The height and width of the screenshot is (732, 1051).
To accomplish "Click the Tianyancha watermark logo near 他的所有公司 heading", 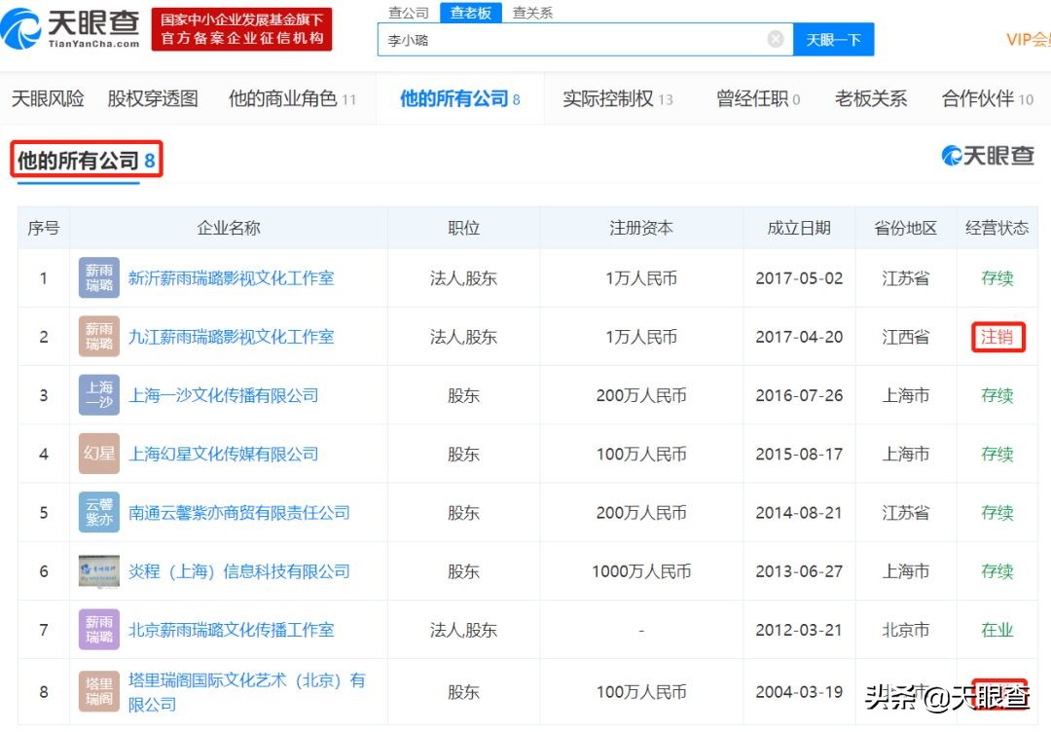I will (x=986, y=156).
